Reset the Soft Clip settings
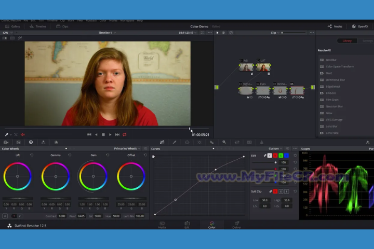The image size is (374, 249). [x=295, y=191]
